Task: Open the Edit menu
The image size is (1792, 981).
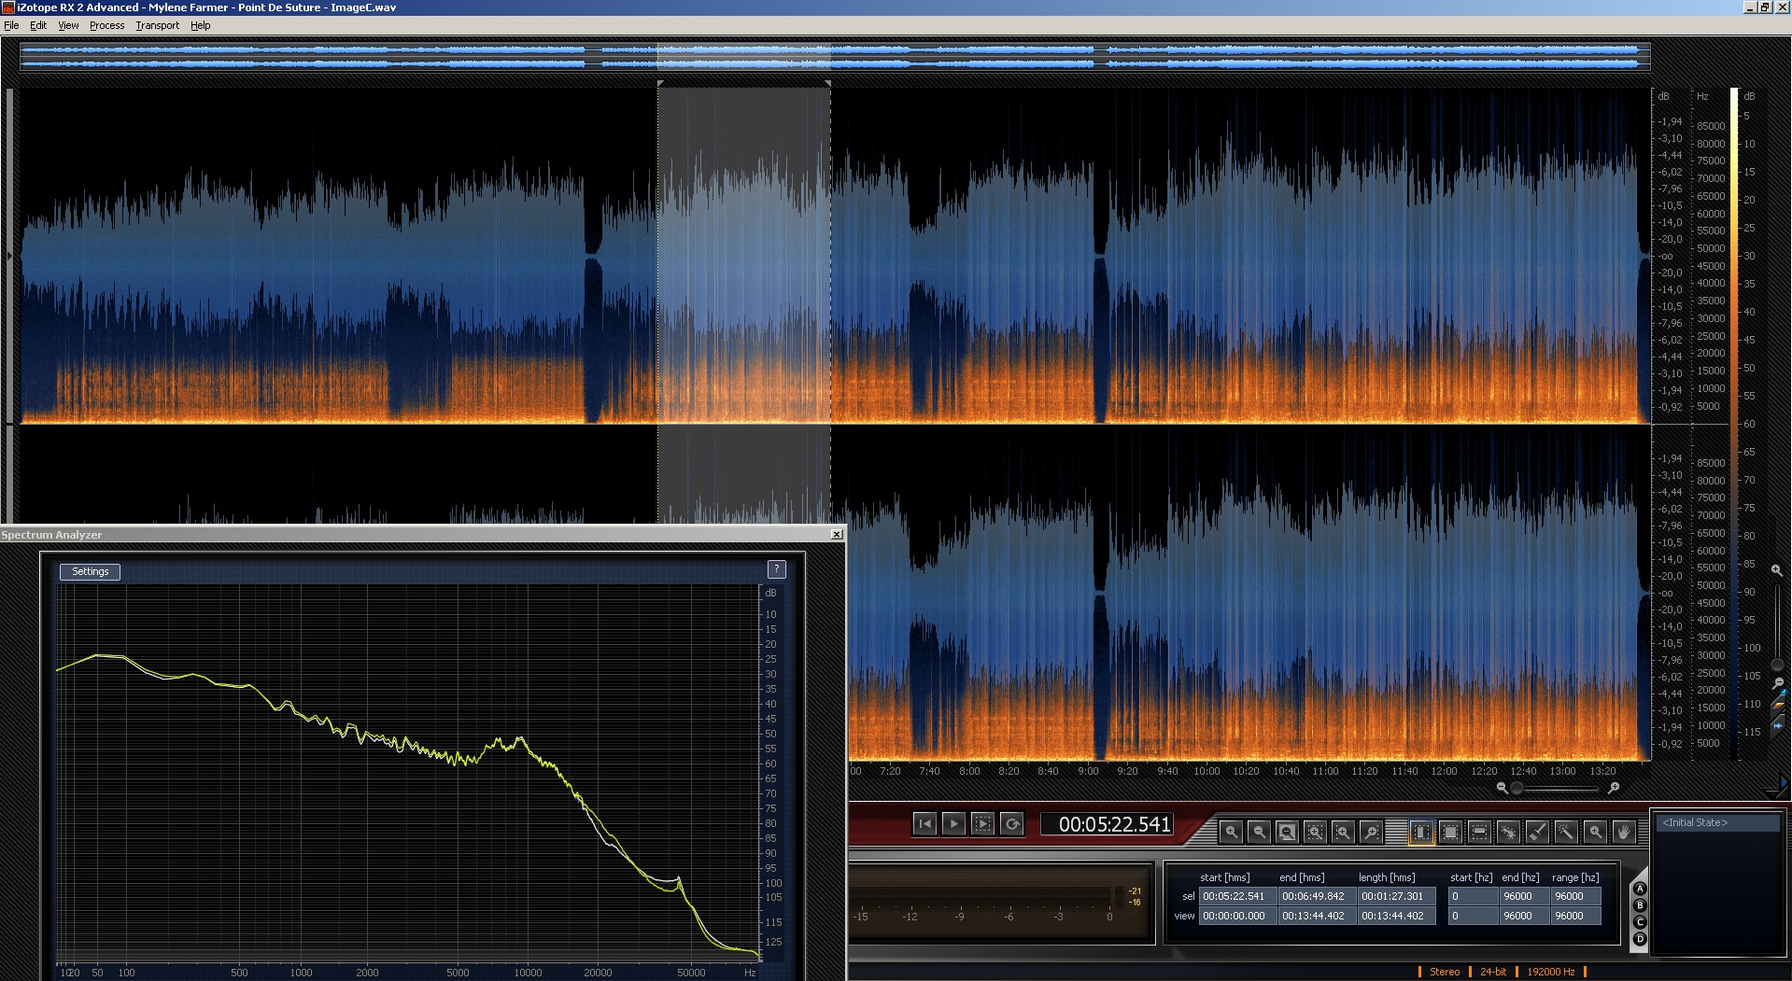Action: pos(38,25)
